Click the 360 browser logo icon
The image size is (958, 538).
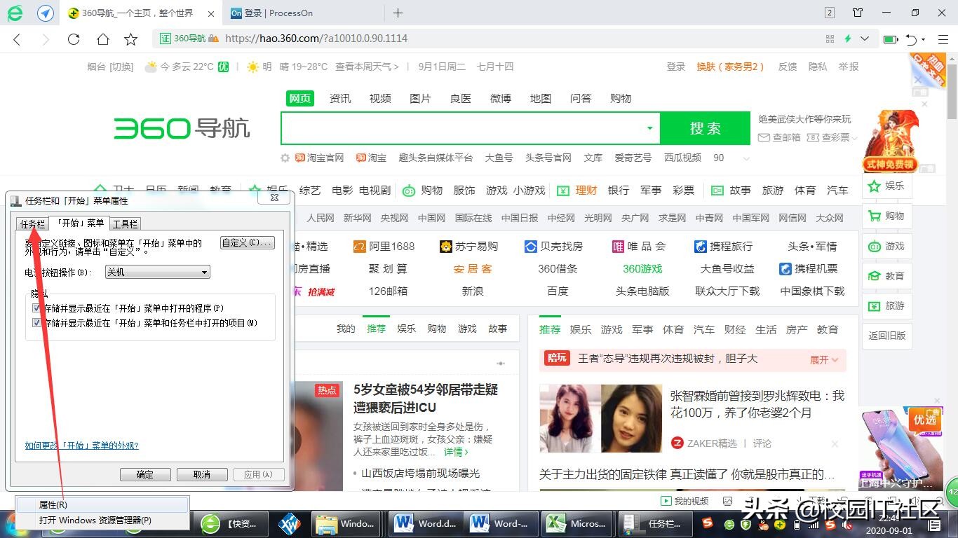click(15, 13)
